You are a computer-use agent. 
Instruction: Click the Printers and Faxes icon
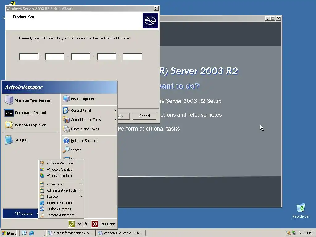coord(66,129)
